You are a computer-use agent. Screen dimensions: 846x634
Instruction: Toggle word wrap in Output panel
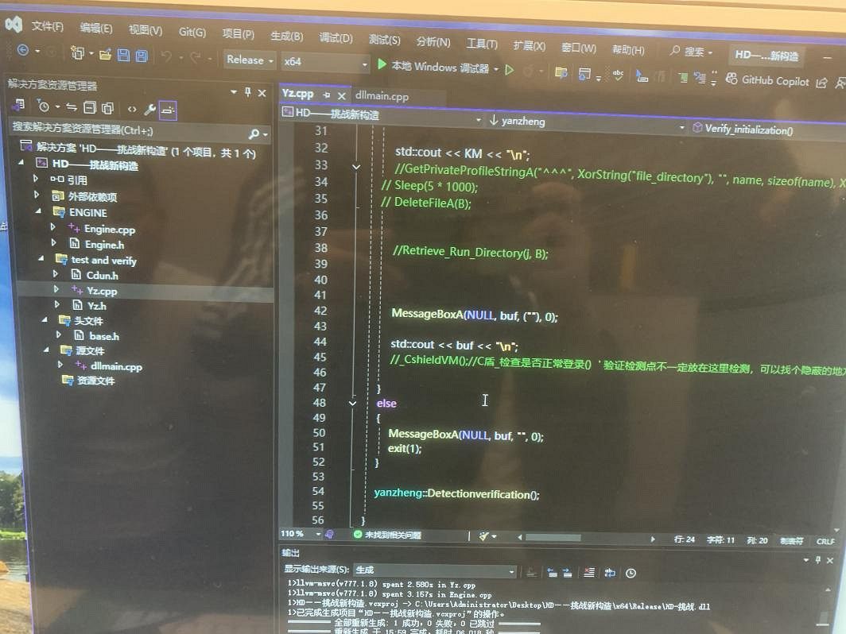click(x=610, y=573)
